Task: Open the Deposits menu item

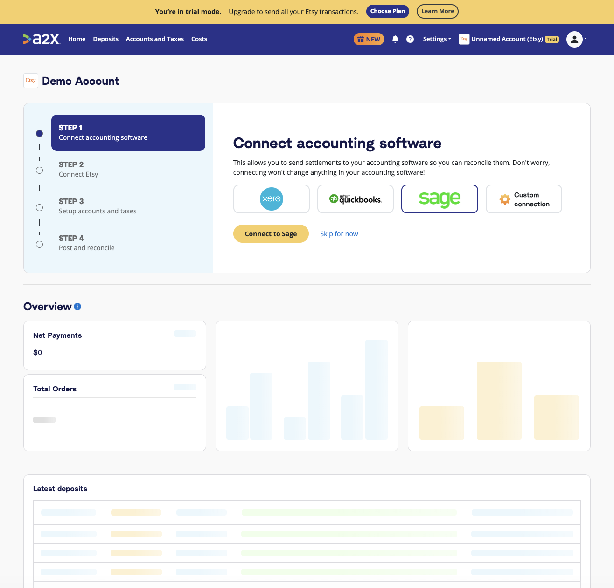Action: (106, 39)
